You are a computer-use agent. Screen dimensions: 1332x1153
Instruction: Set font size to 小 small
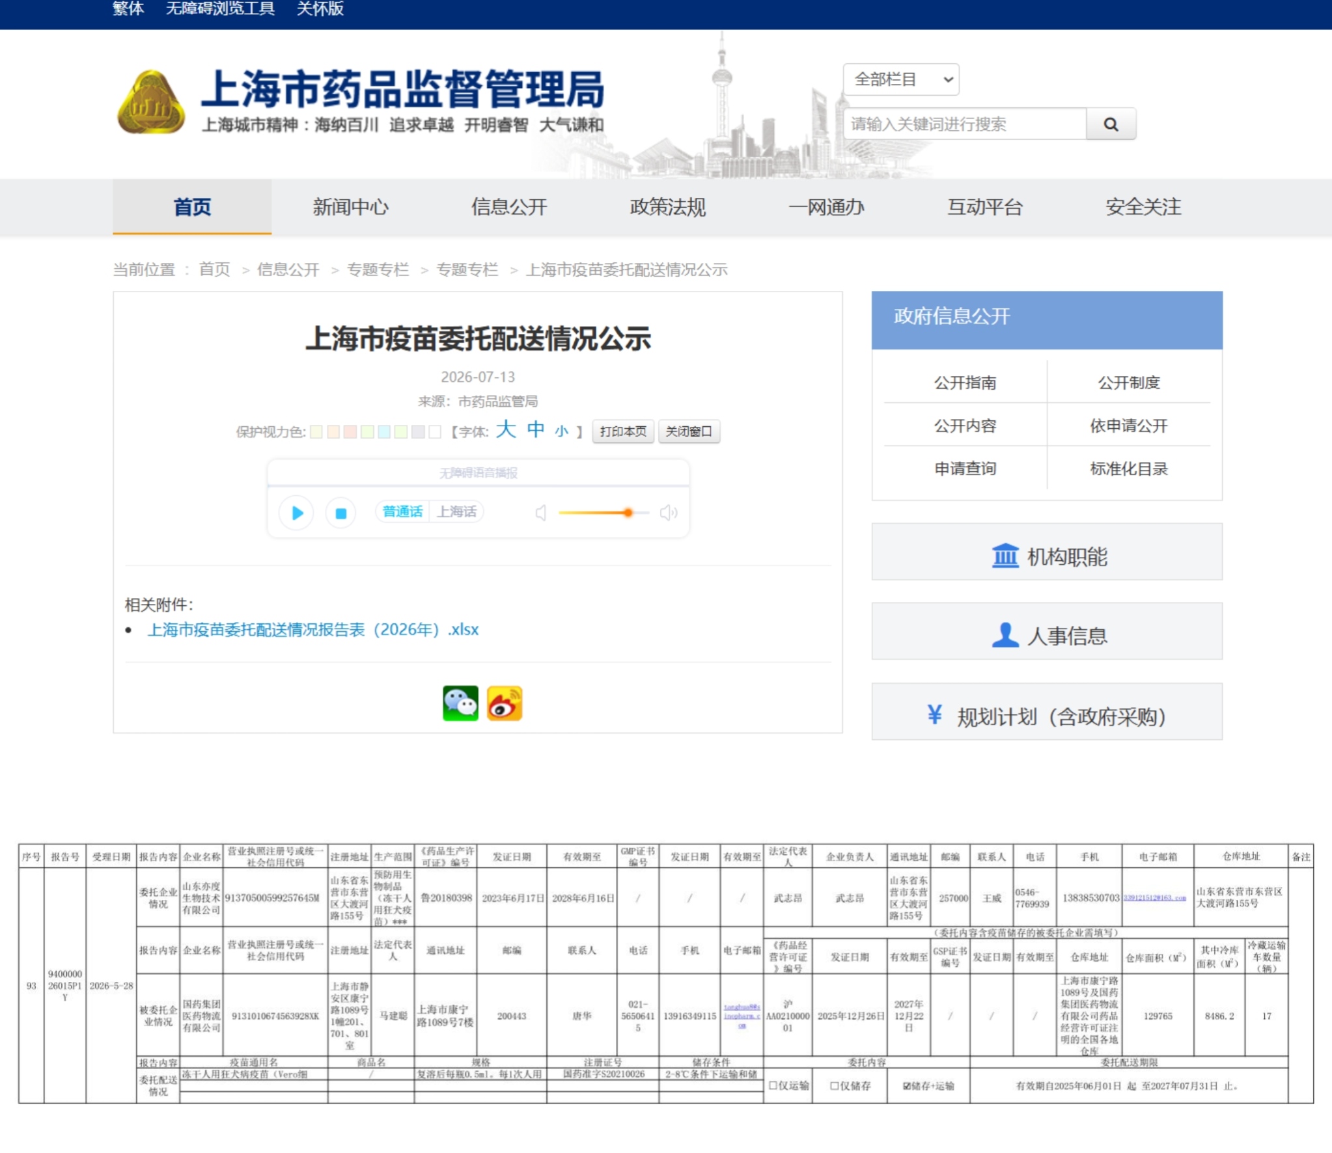click(x=561, y=431)
